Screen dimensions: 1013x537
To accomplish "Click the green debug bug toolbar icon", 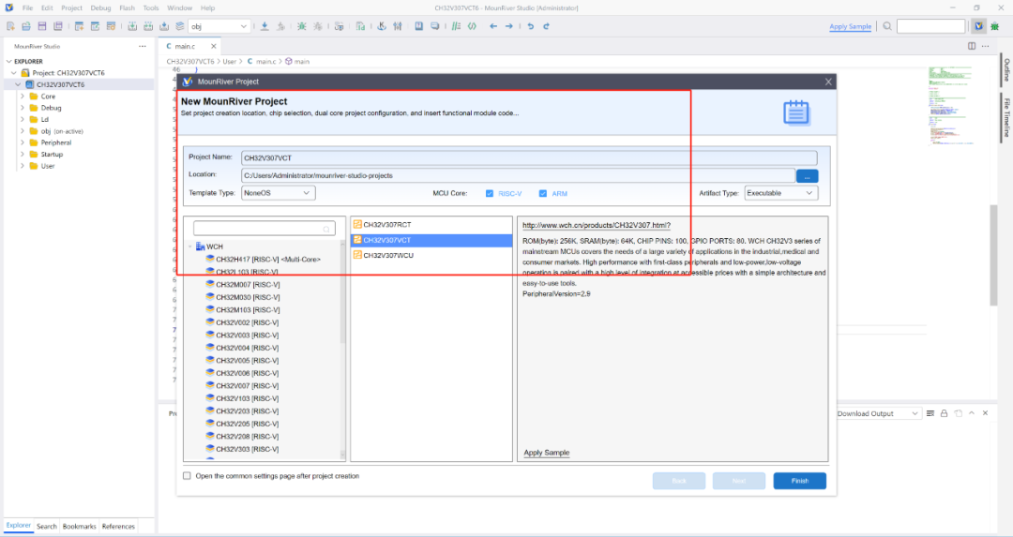I will pyautogui.click(x=994, y=26).
